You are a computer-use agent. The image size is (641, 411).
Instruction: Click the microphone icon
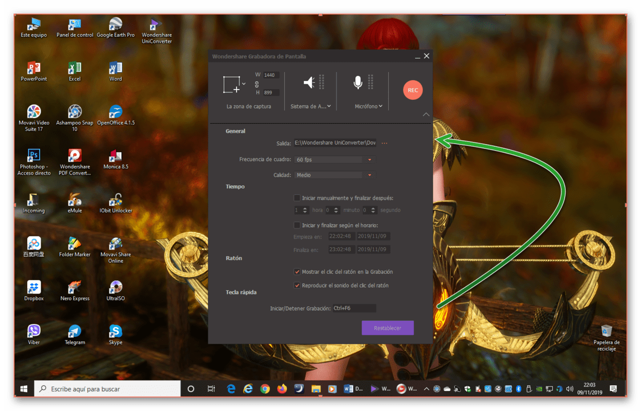(358, 82)
